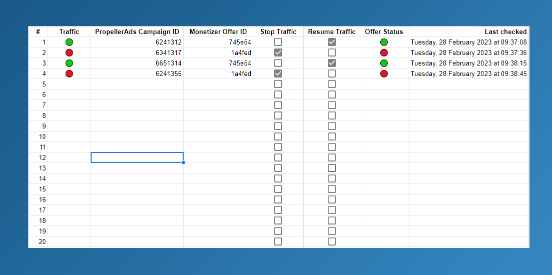
Task: Select the timestamp ending 09:38:15
Action: (468, 63)
